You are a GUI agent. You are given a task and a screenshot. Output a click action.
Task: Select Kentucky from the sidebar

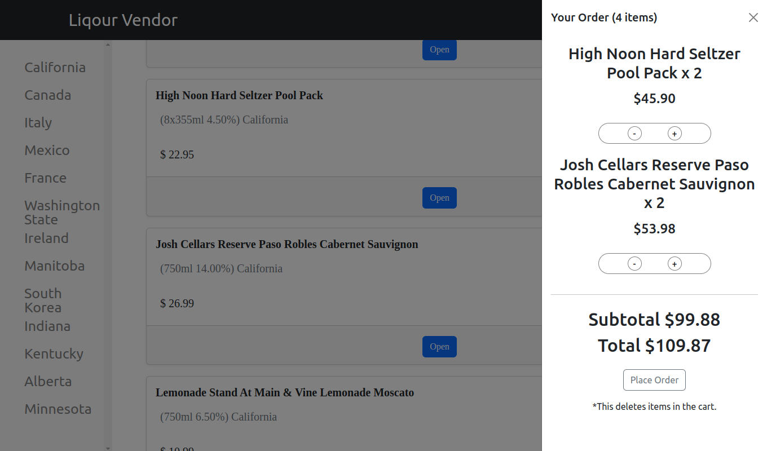tap(54, 353)
